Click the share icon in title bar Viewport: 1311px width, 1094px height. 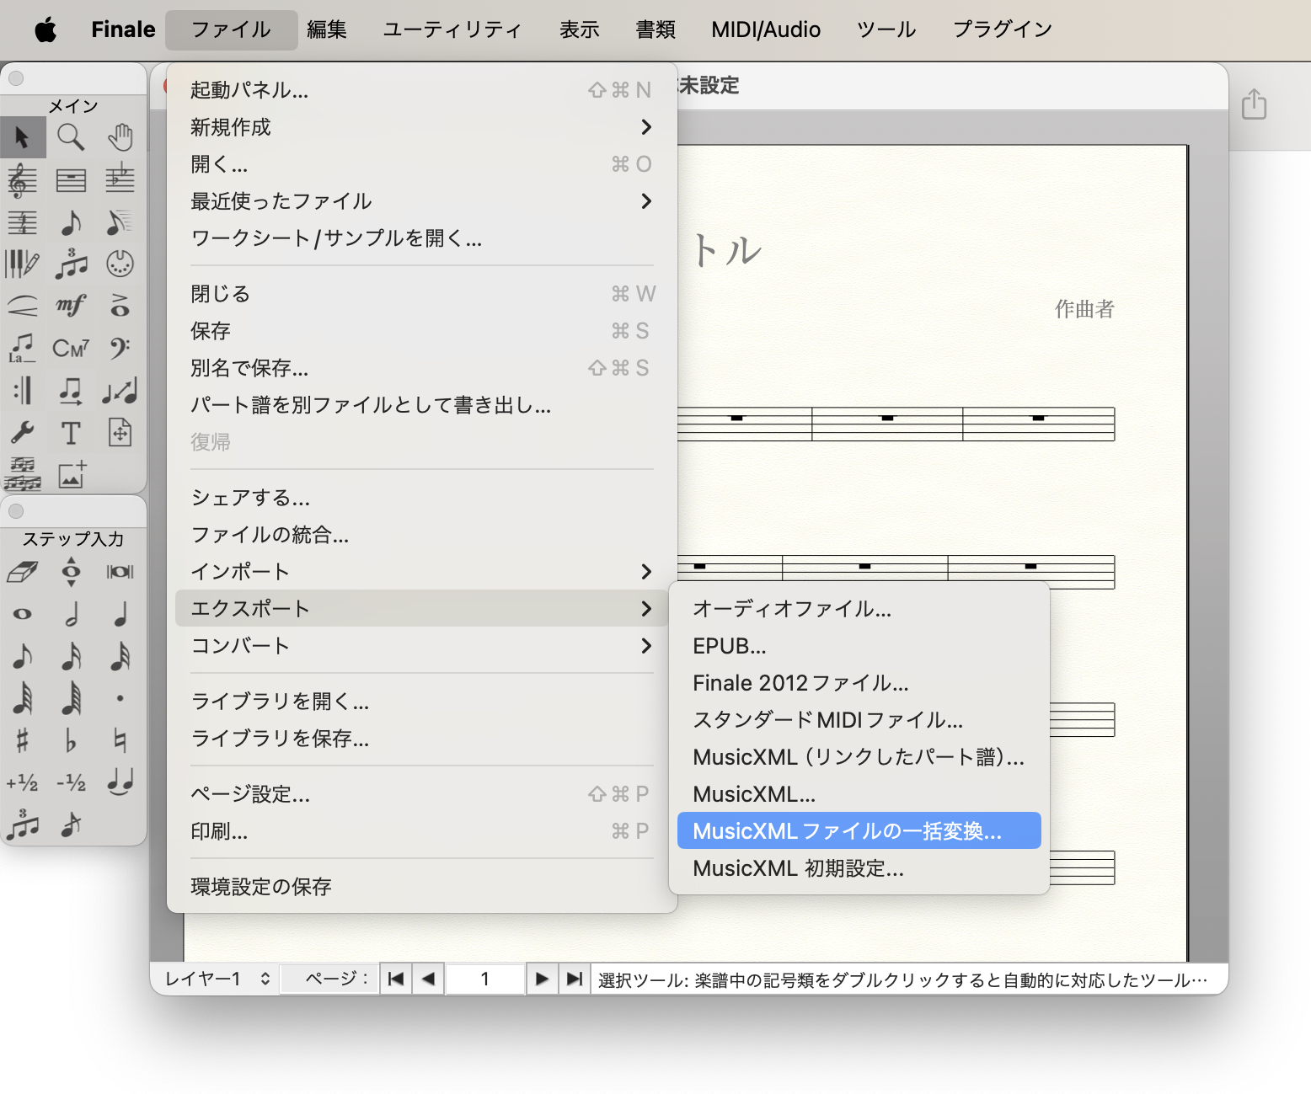pos(1254,104)
